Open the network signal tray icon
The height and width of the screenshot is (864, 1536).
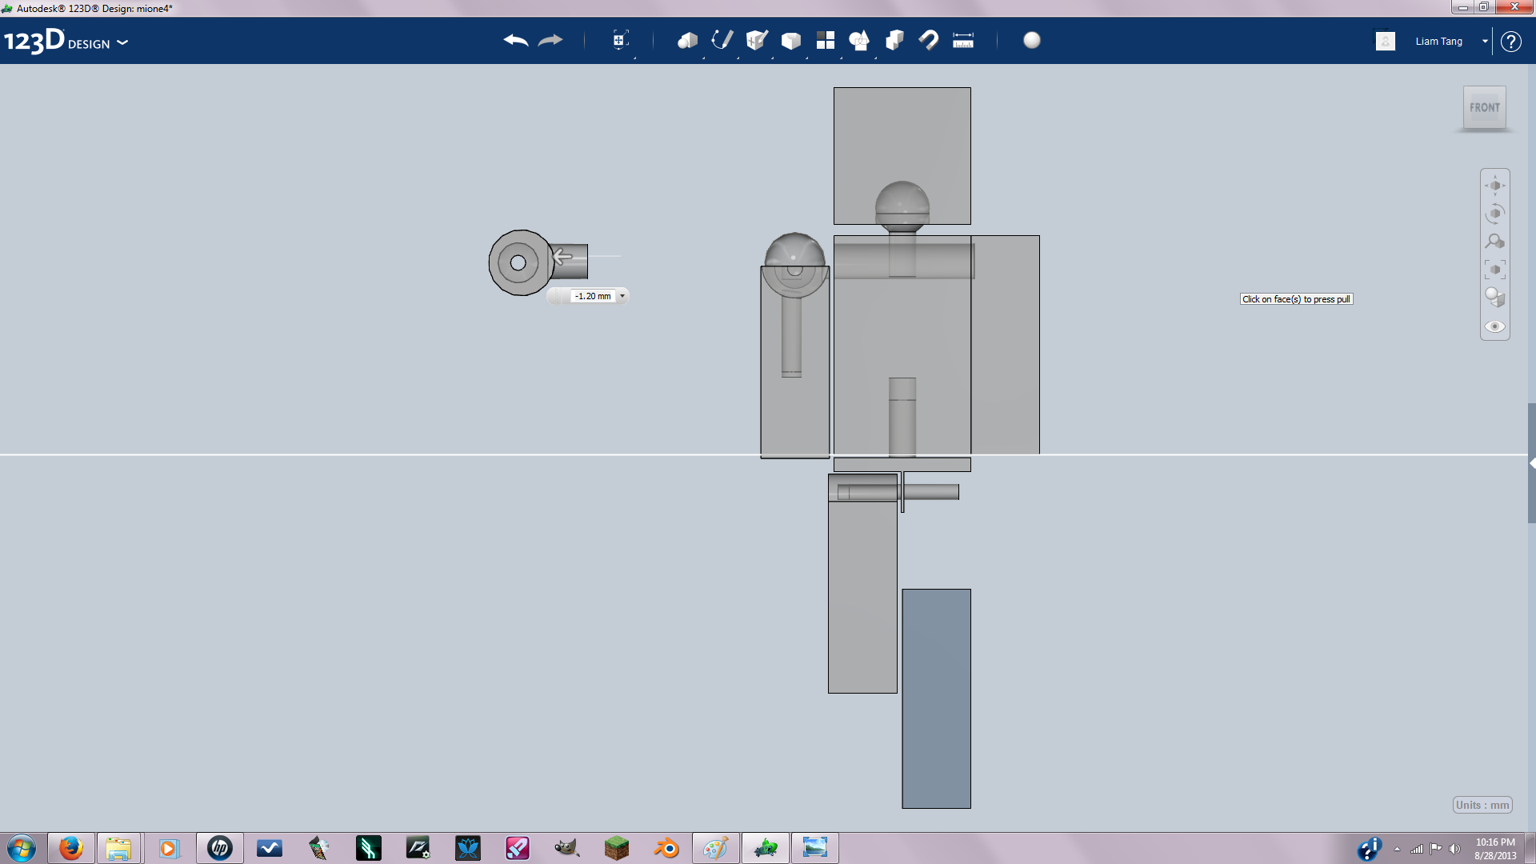pyautogui.click(x=1416, y=849)
